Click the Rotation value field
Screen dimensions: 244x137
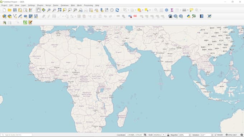coord(206,135)
